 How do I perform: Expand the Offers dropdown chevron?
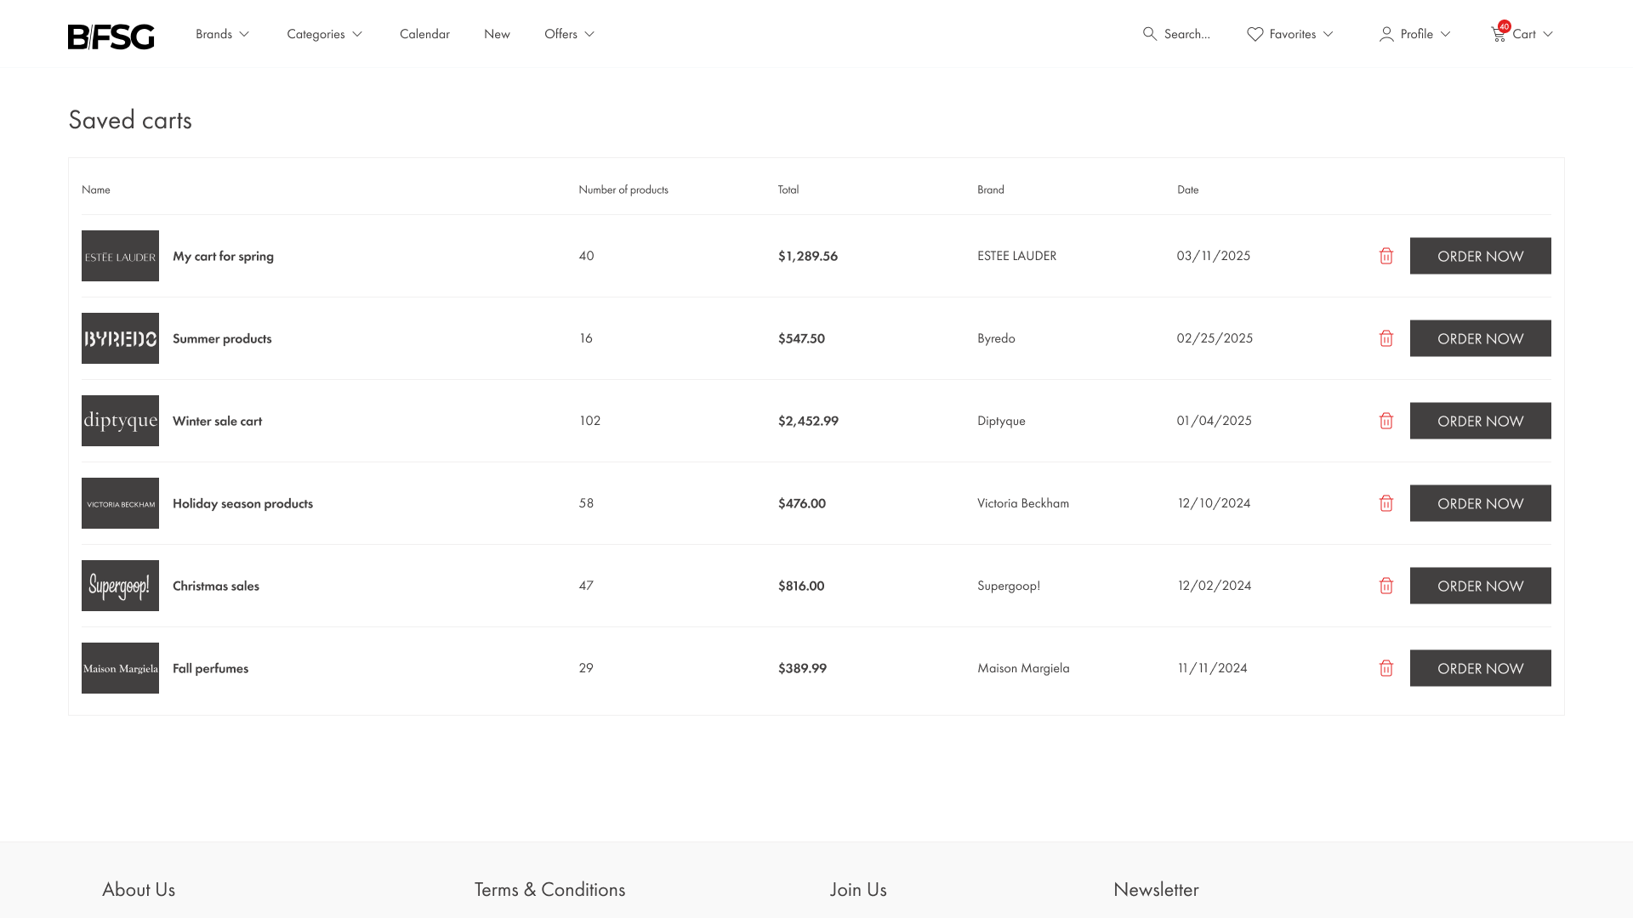pos(589,34)
